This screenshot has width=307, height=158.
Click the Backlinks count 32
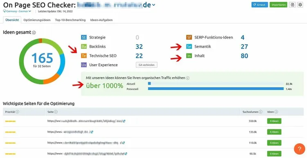click(x=139, y=47)
